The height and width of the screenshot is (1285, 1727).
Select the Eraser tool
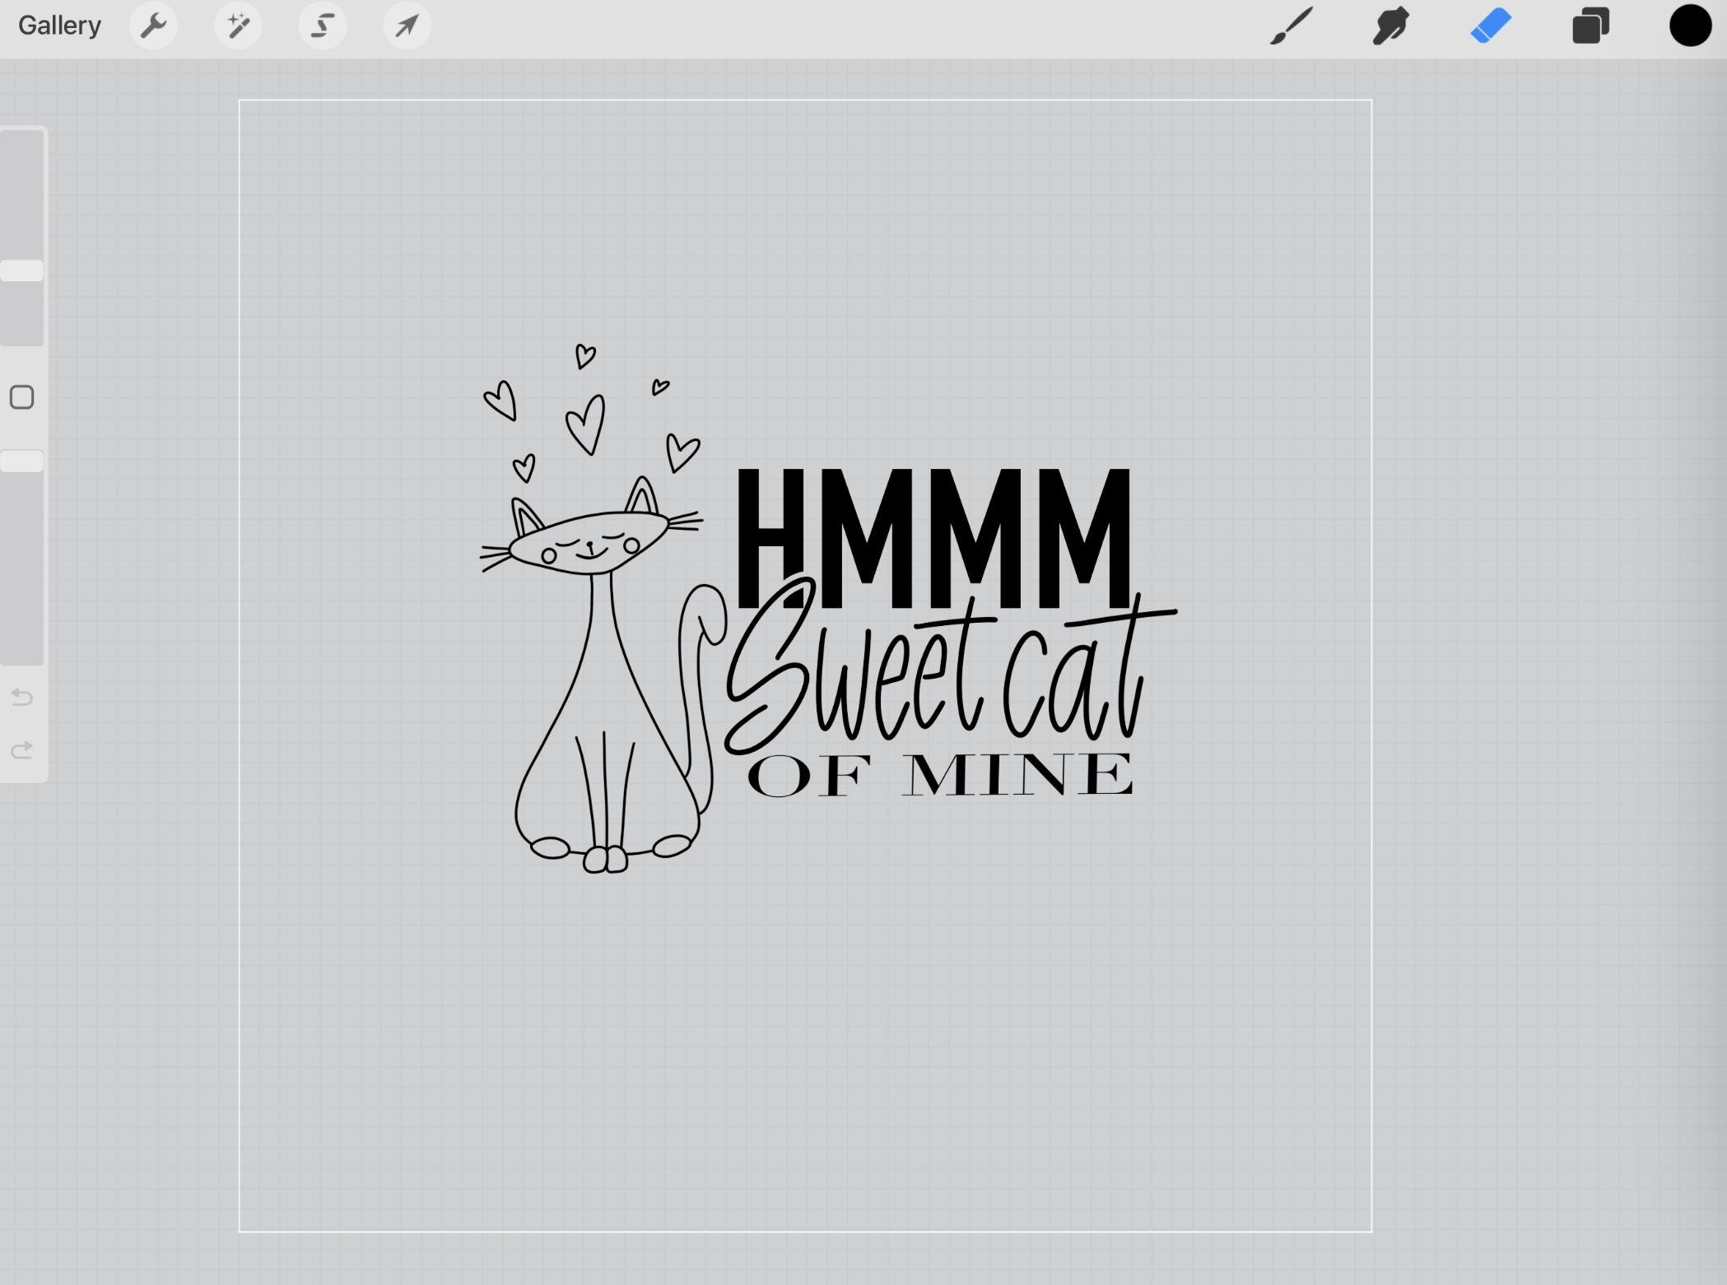point(1491,26)
